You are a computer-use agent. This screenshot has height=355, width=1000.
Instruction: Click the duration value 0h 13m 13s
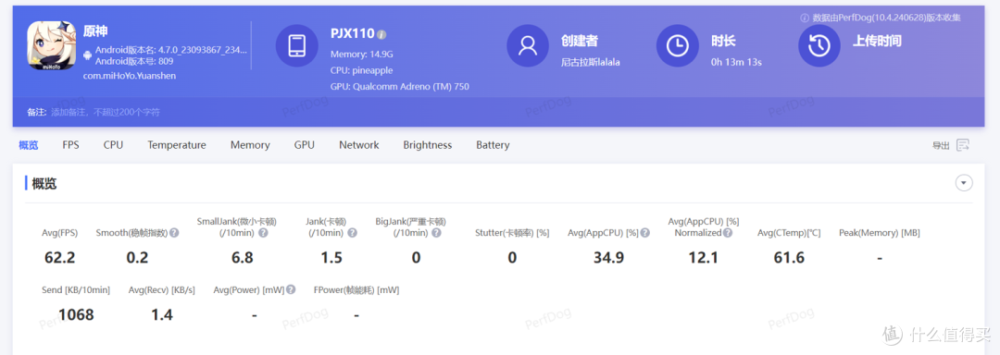pyautogui.click(x=737, y=62)
